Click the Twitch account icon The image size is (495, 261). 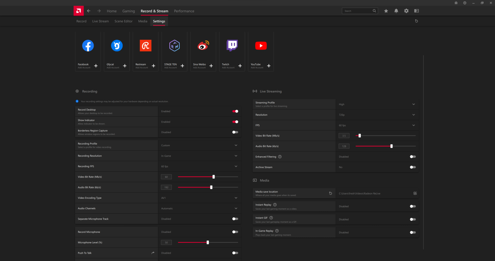[x=232, y=46]
